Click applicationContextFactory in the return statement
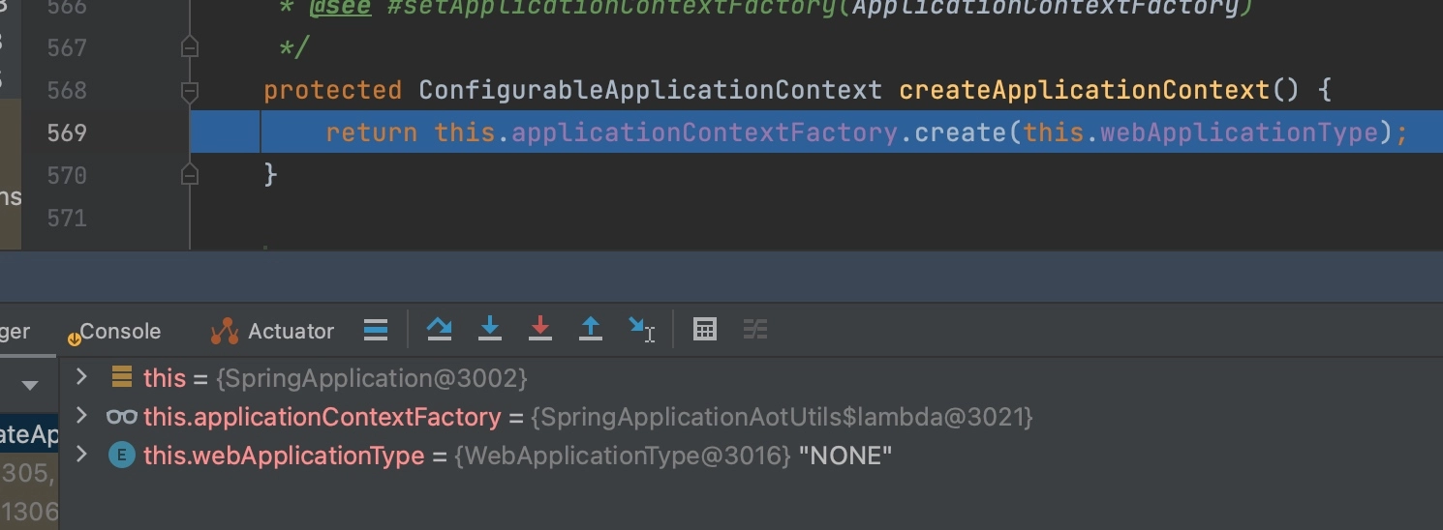Screen dimensions: 1443x530 704,132
